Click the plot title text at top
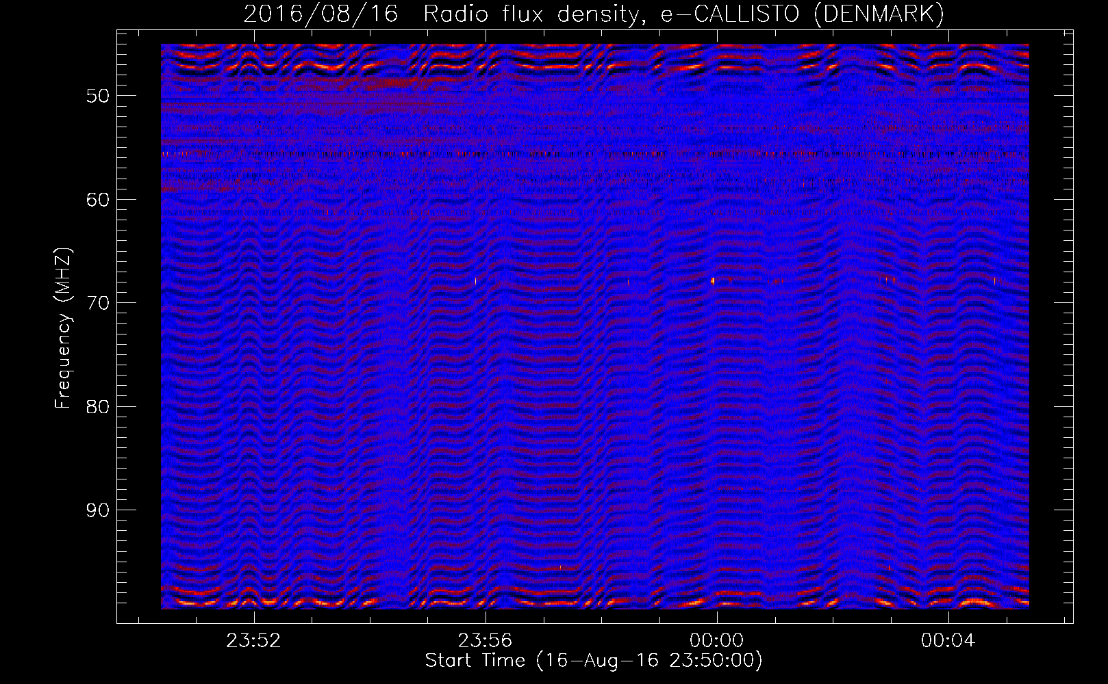The height and width of the screenshot is (684, 1108). [x=593, y=14]
